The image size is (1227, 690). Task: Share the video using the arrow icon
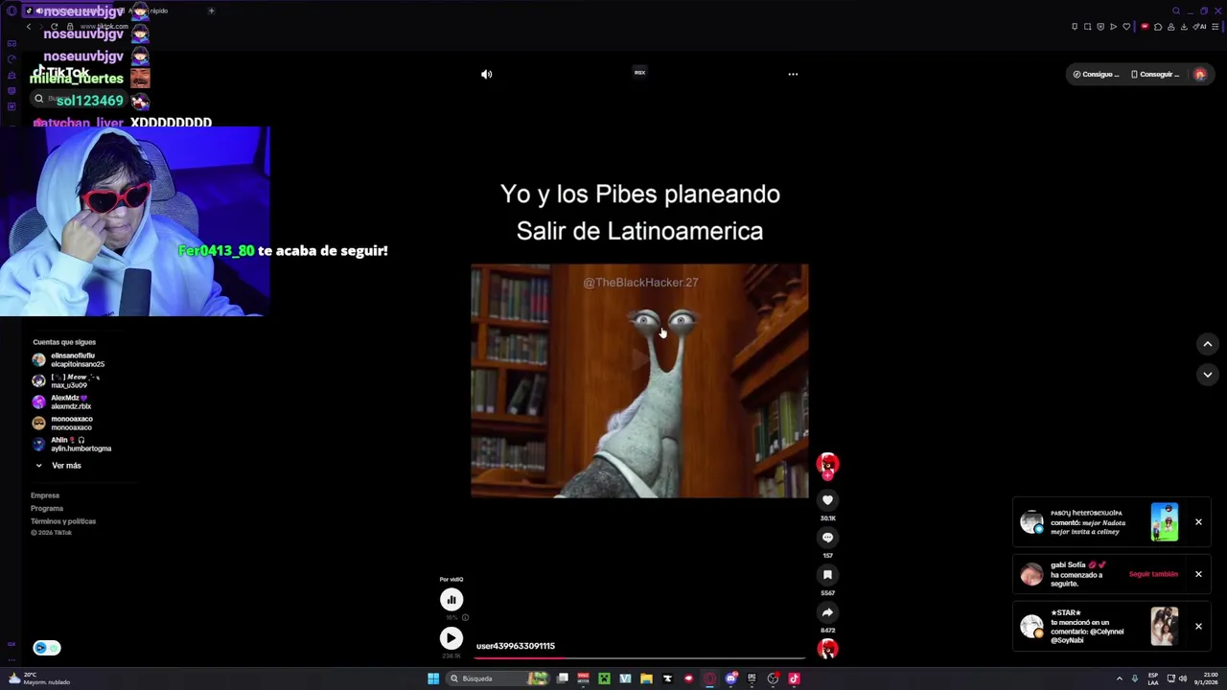(827, 612)
